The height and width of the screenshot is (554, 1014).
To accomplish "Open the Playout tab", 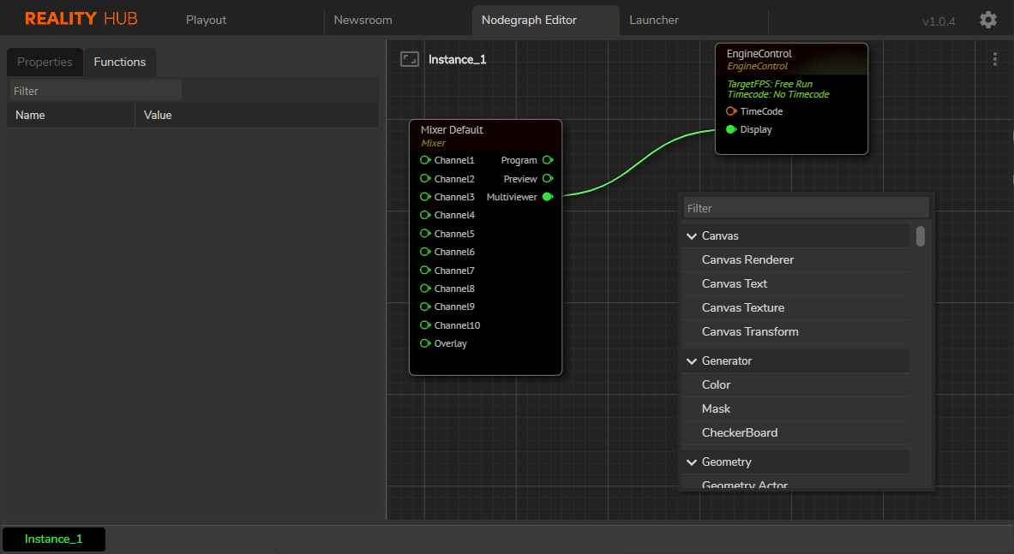I will (x=206, y=20).
